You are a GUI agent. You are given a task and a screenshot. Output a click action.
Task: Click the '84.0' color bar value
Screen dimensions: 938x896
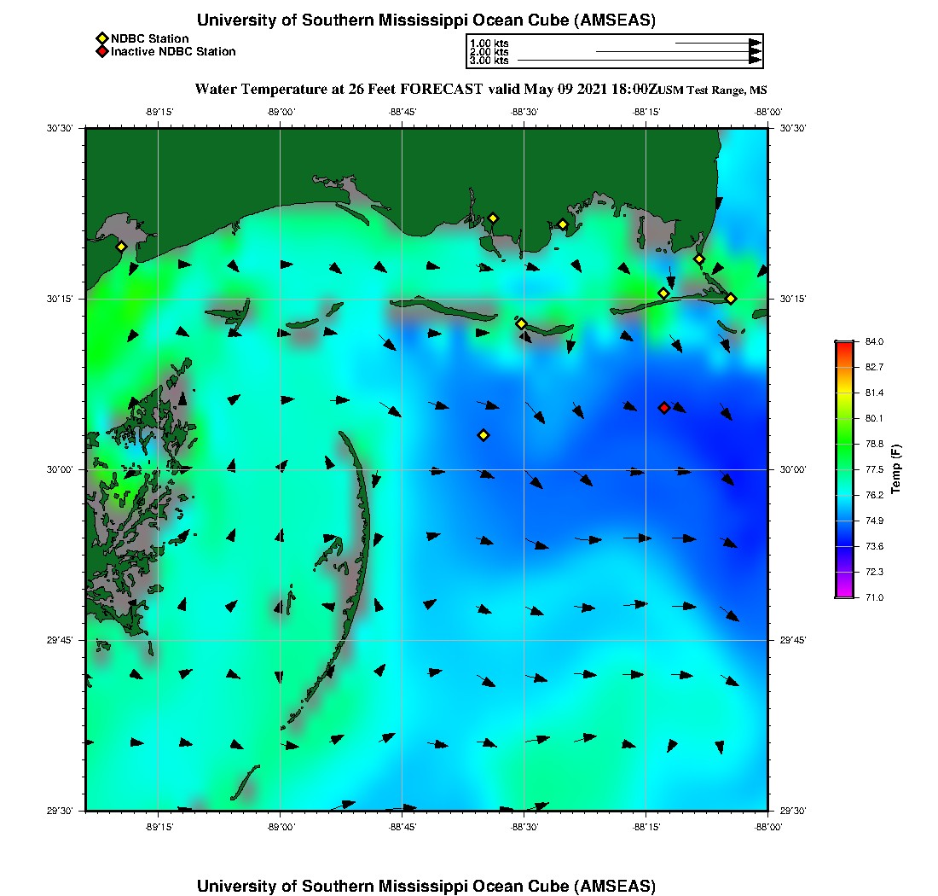[x=874, y=342]
